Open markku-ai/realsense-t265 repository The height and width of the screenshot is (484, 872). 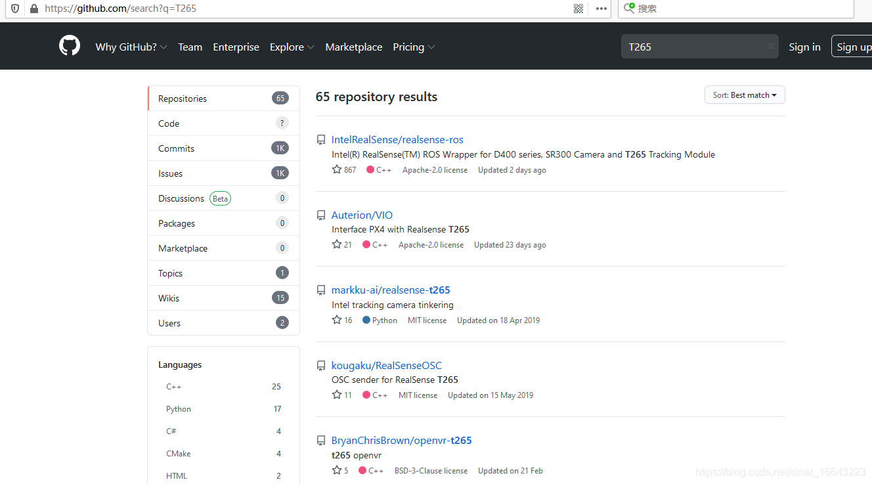[x=391, y=290]
